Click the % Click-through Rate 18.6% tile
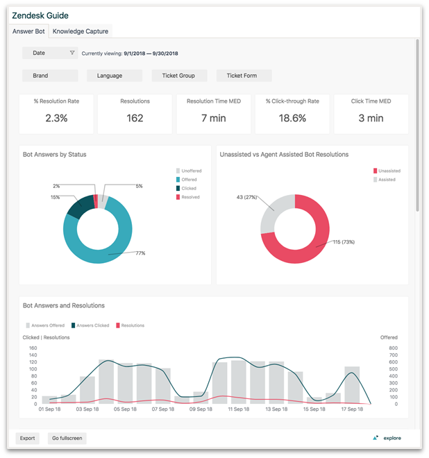This screenshot has height=458, width=429. (292, 114)
